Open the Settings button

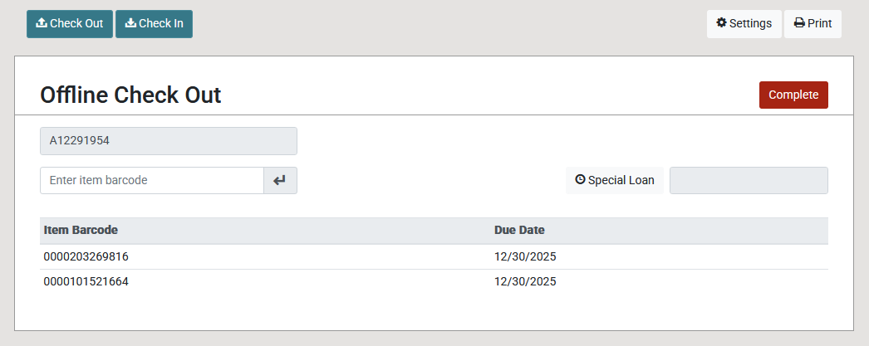[x=744, y=24]
